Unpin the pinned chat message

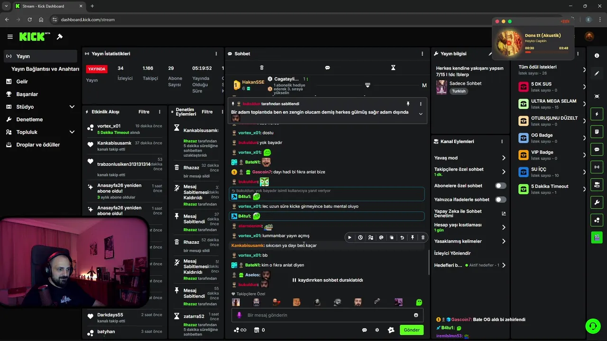click(408, 104)
